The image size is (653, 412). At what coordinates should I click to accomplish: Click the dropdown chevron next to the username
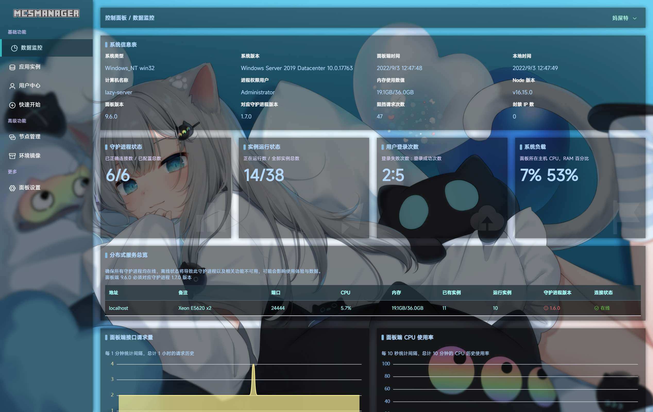(x=634, y=19)
